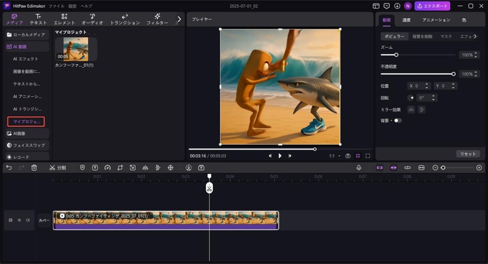The image size is (488, 264).
Task: Show more media tabs with arrow
Action: point(178,19)
